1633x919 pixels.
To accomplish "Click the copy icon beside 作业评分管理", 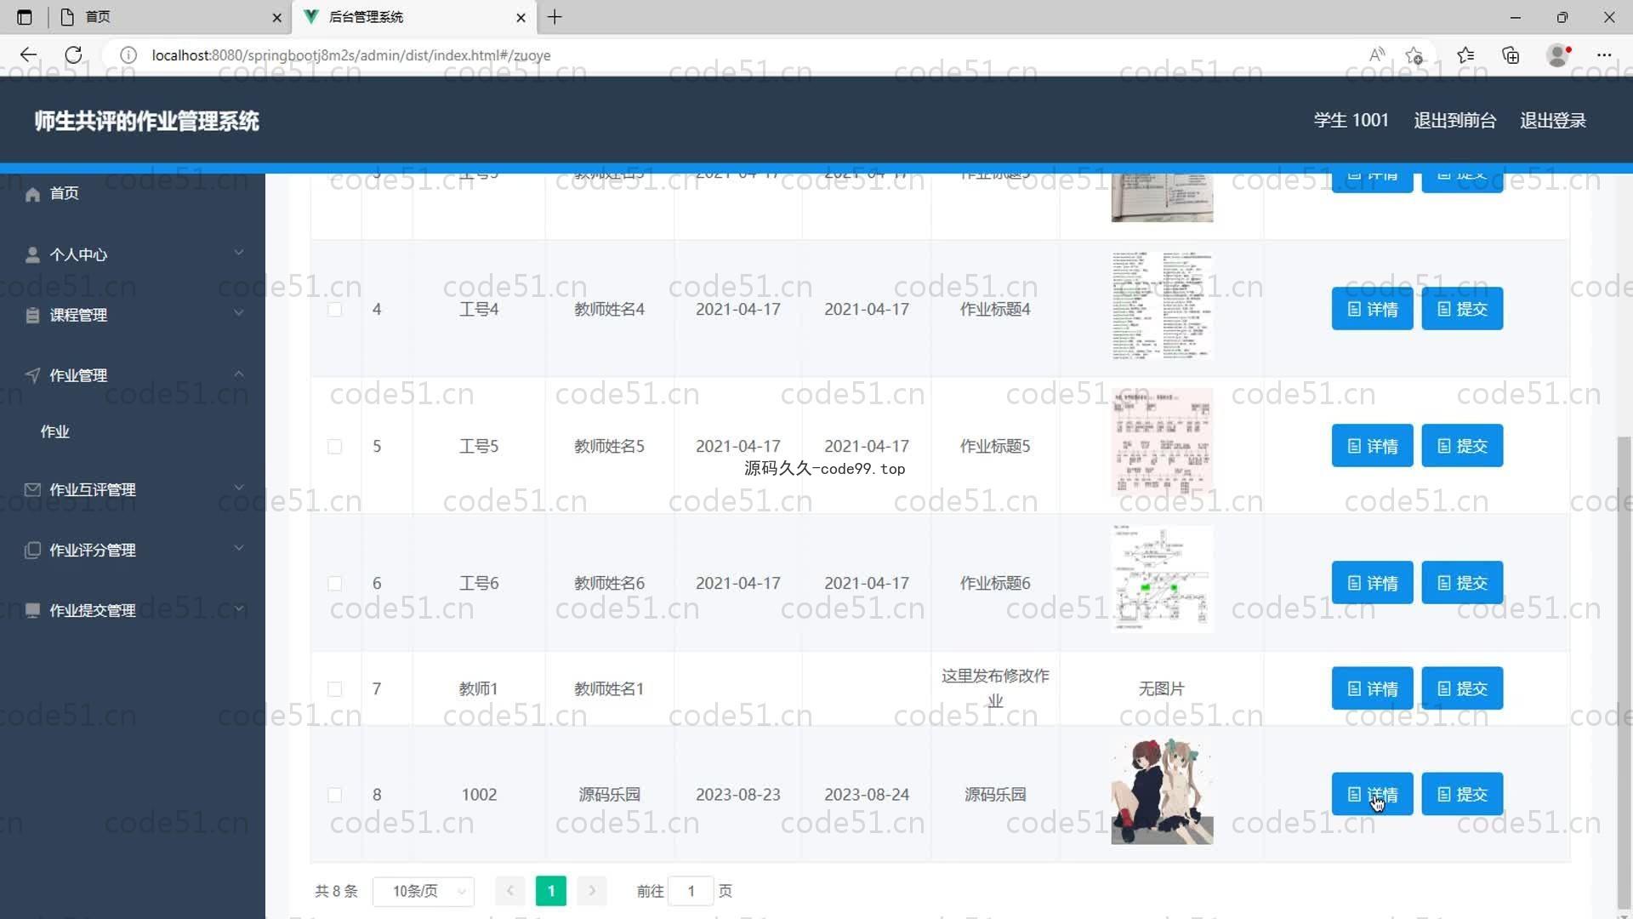I will point(32,550).
